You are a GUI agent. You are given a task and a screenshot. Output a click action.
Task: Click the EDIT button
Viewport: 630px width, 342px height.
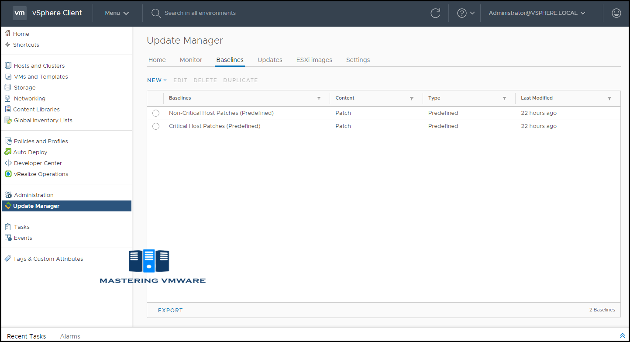coord(180,80)
